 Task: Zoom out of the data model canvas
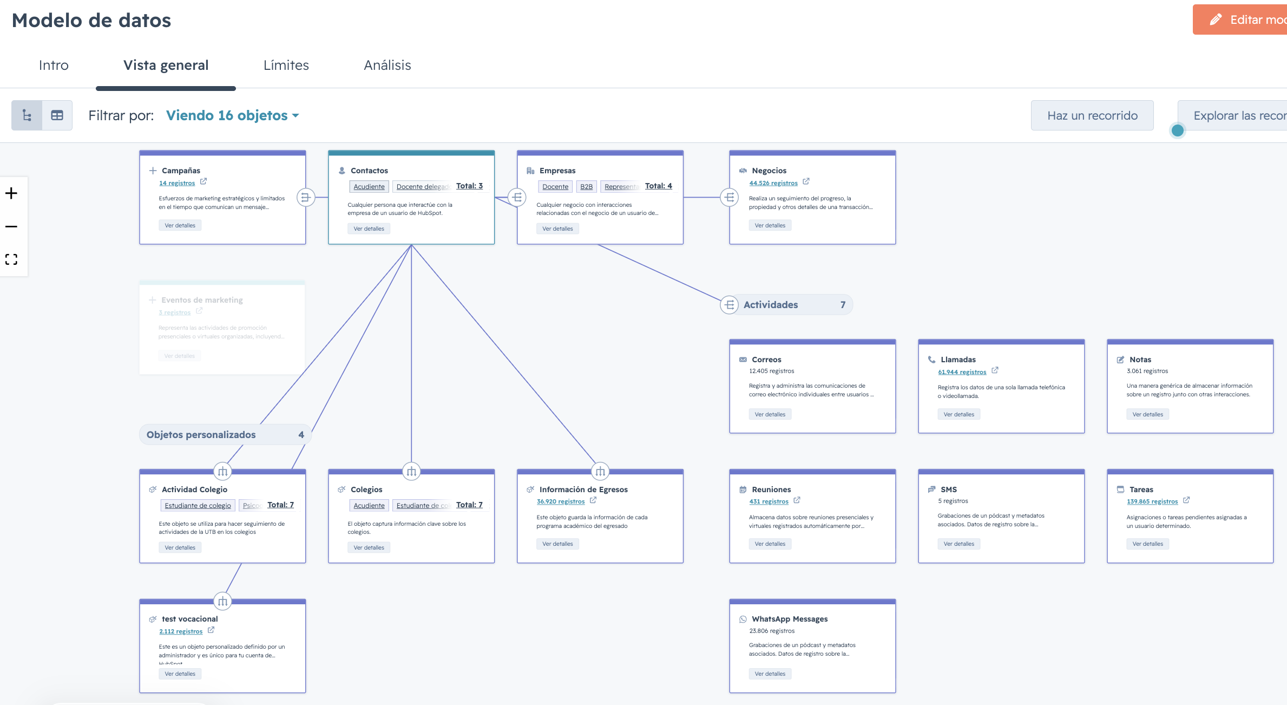tap(11, 226)
